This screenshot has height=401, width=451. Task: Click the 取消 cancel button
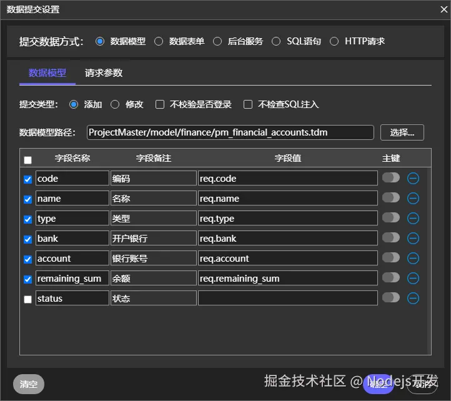click(x=422, y=384)
